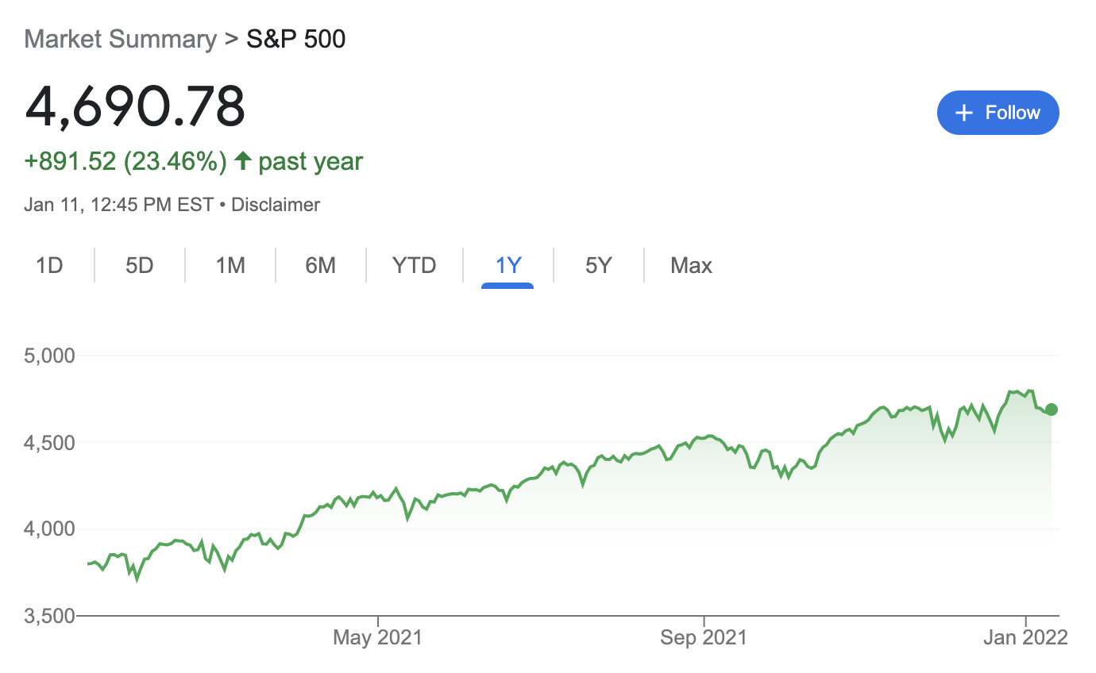Click the S&P 500 title

295,38
